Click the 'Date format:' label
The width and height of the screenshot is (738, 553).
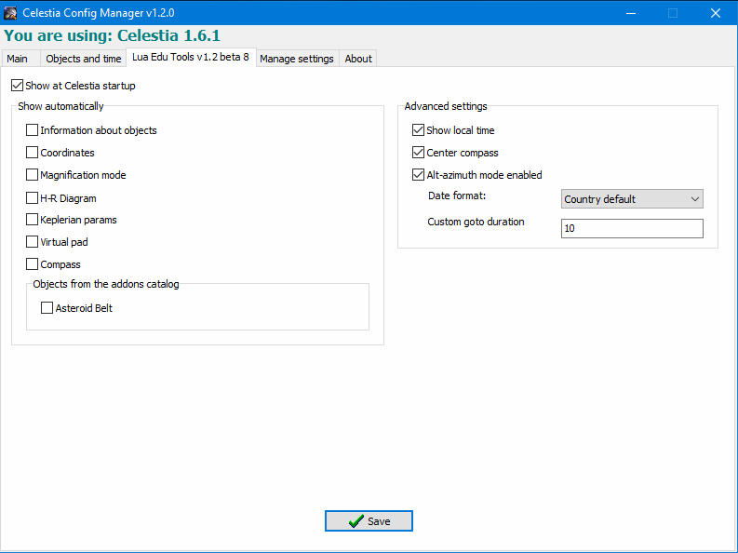pos(457,196)
